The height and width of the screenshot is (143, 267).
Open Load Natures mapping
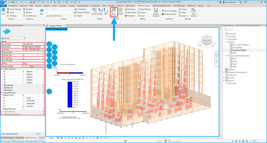[29, 16]
